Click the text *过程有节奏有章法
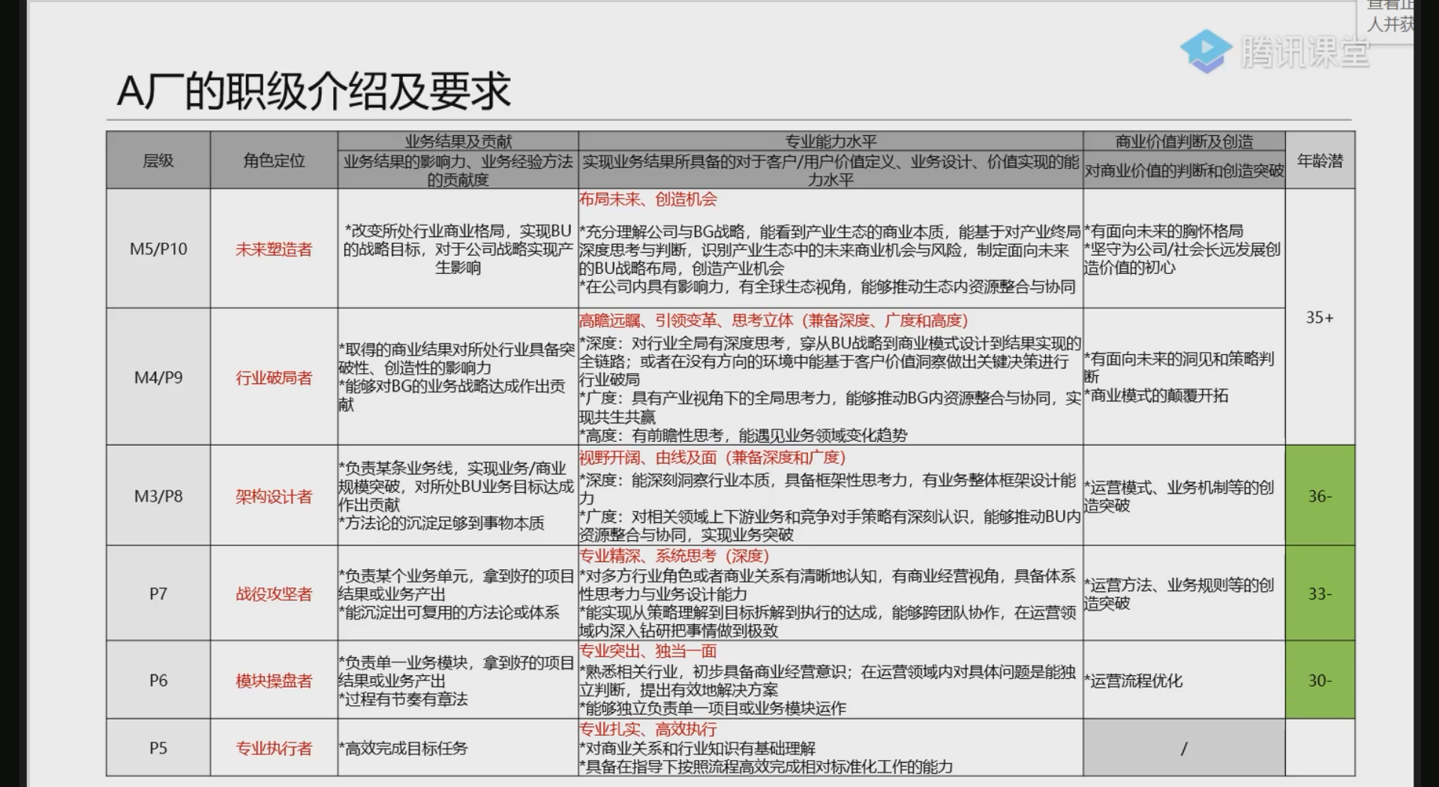 tap(404, 699)
